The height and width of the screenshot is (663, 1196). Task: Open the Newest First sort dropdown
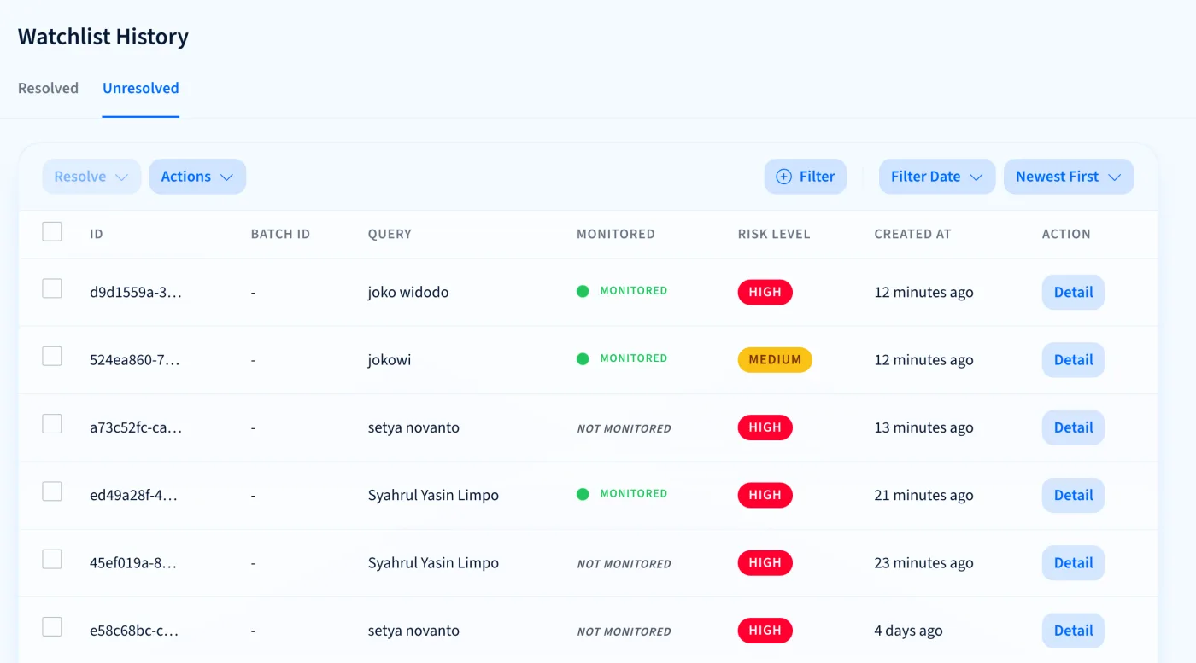click(1069, 177)
